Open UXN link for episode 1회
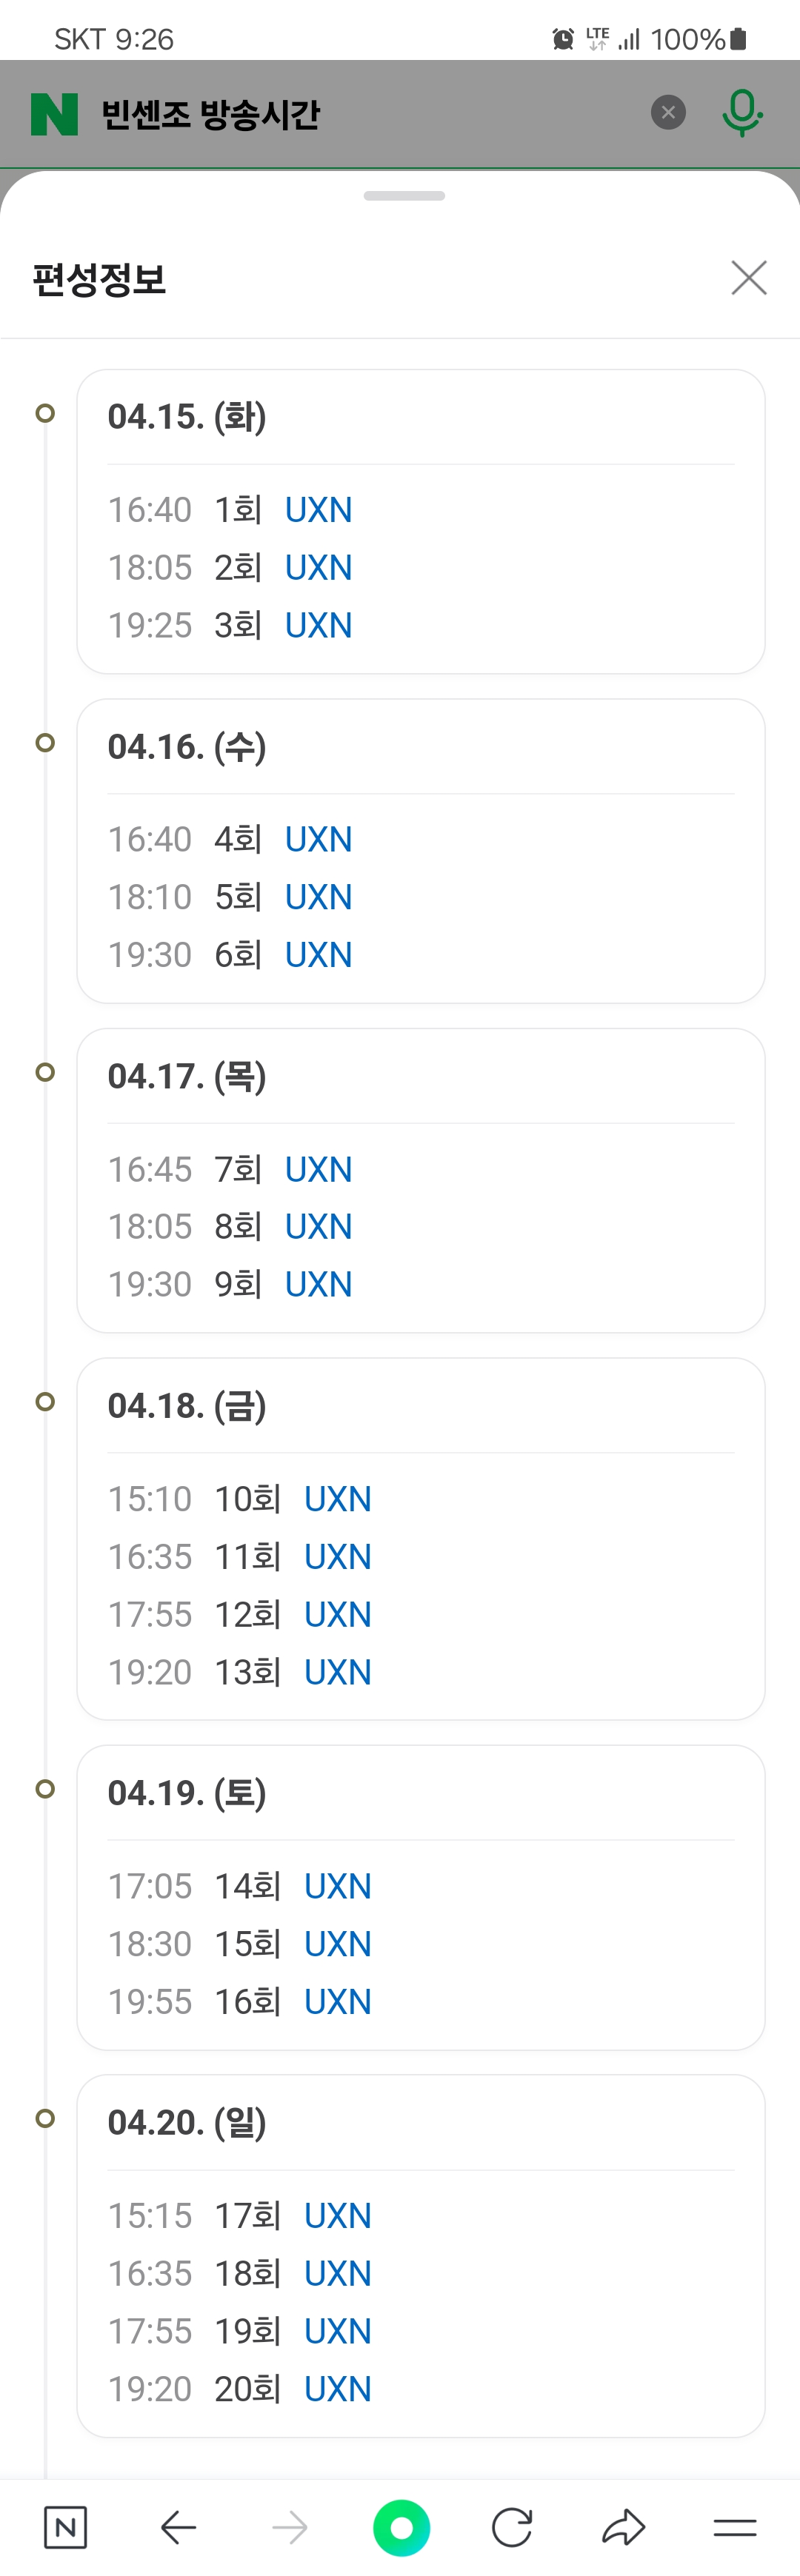The width and height of the screenshot is (800, 2576). [x=318, y=510]
